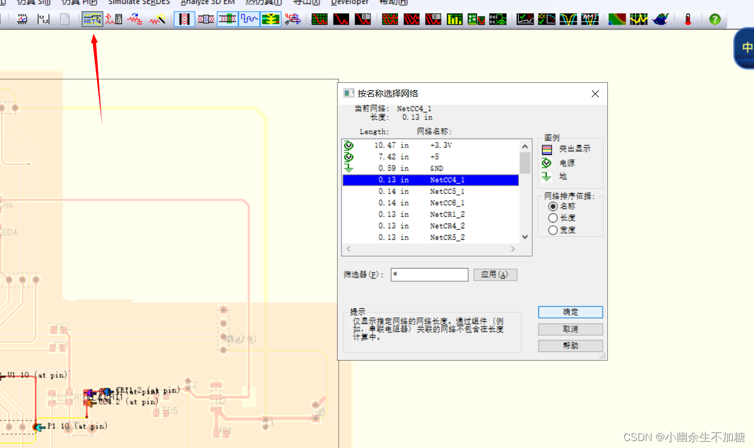Select the NetCR4_2 network row
Screen dimensions: 754x448
tap(431, 226)
